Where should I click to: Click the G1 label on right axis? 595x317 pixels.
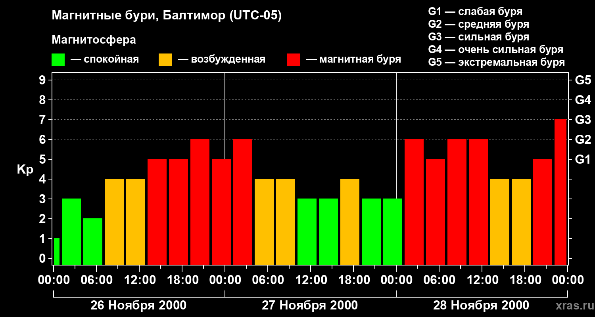583,160
